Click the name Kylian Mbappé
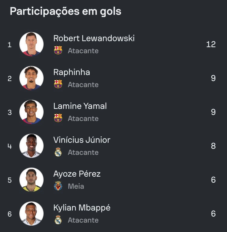This screenshot has width=227, height=232. click(82, 208)
